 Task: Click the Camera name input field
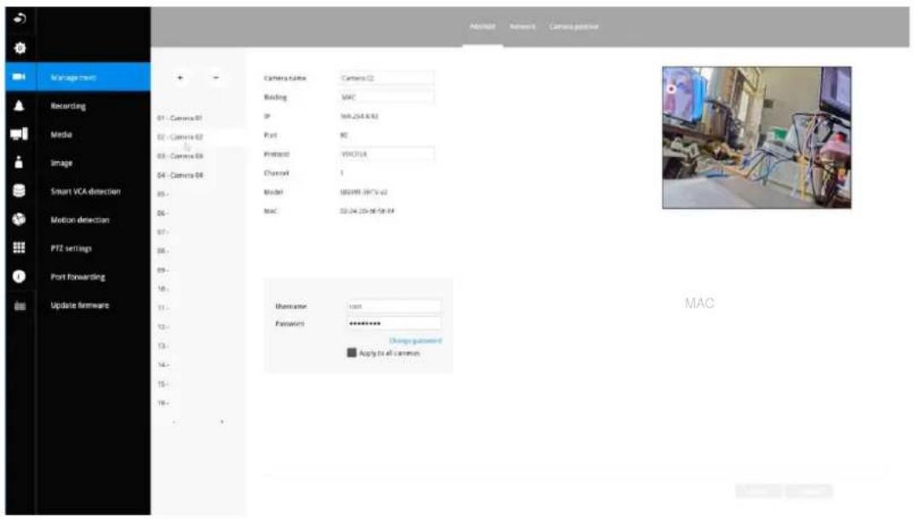pos(387,78)
